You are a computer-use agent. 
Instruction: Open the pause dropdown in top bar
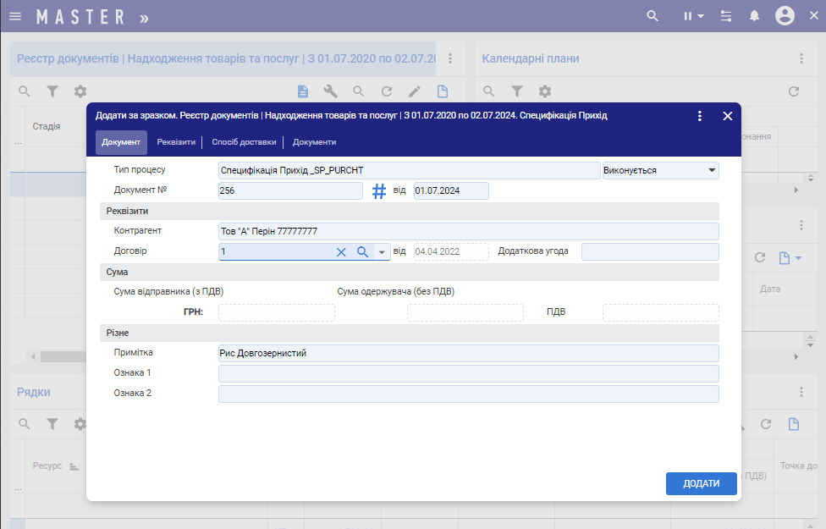click(693, 16)
